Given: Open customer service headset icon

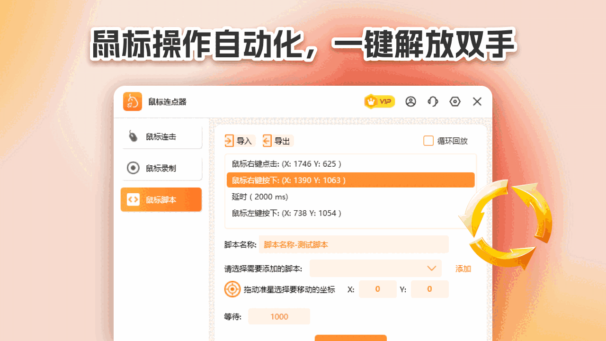Looking at the screenshot, I should click(433, 101).
